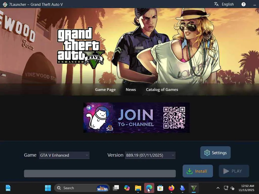Open File Explorer from the taskbar
This screenshot has height=194, width=259.
coord(138,188)
